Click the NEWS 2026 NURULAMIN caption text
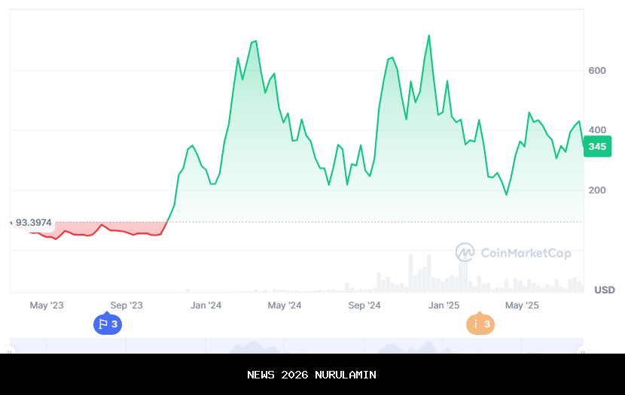Image resolution: width=625 pixels, height=395 pixels. click(312, 375)
